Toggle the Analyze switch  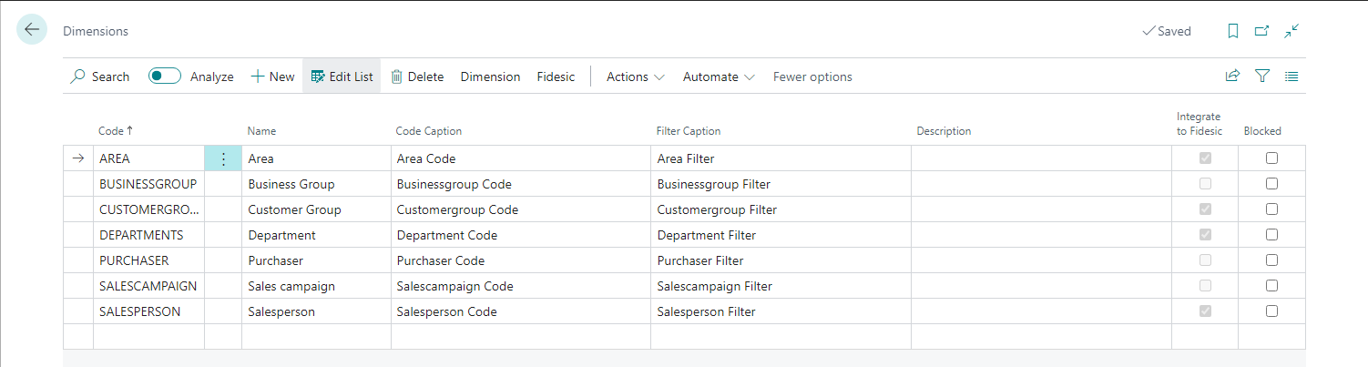coord(165,76)
